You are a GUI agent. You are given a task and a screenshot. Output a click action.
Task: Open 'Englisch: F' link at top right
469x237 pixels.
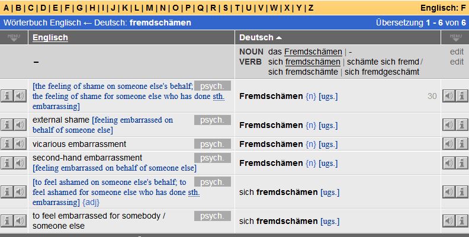click(x=443, y=8)
